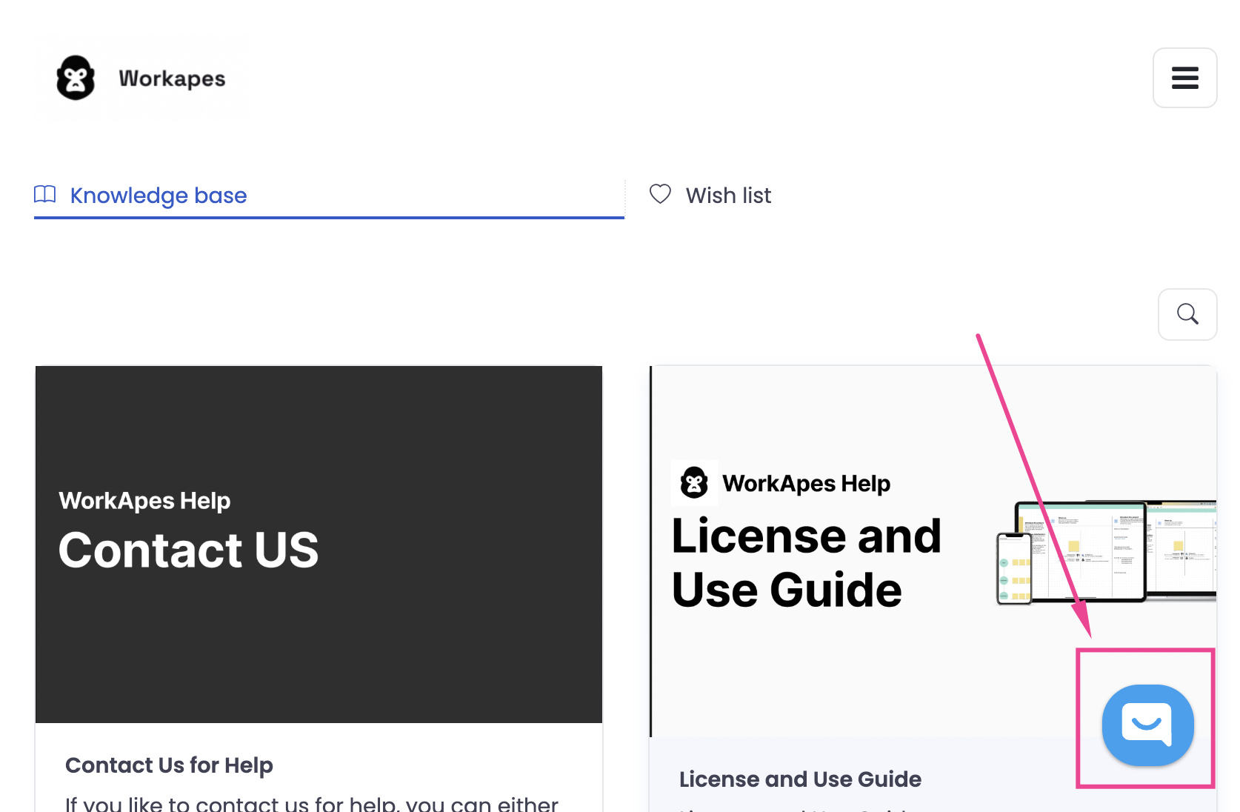Viewport: 1240px width, 812px height.
Task: Open the License and Use Guide article title
Action: (x=800, y=779)
